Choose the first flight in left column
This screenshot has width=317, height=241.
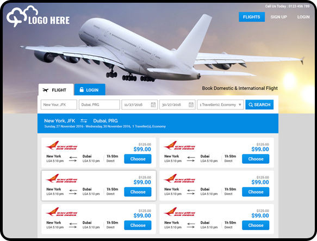pyautogui.click(x=138, y=159)
